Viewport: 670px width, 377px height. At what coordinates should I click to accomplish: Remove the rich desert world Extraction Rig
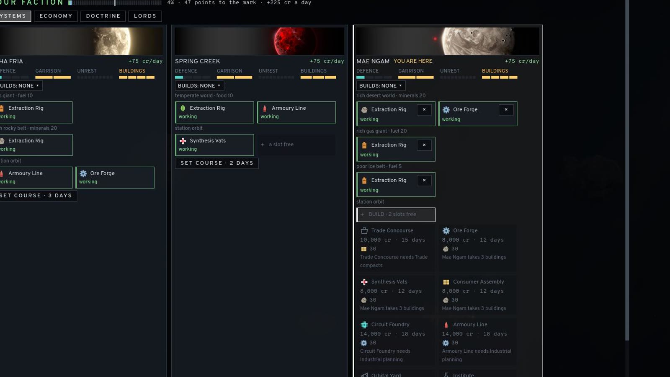point(424,109)
